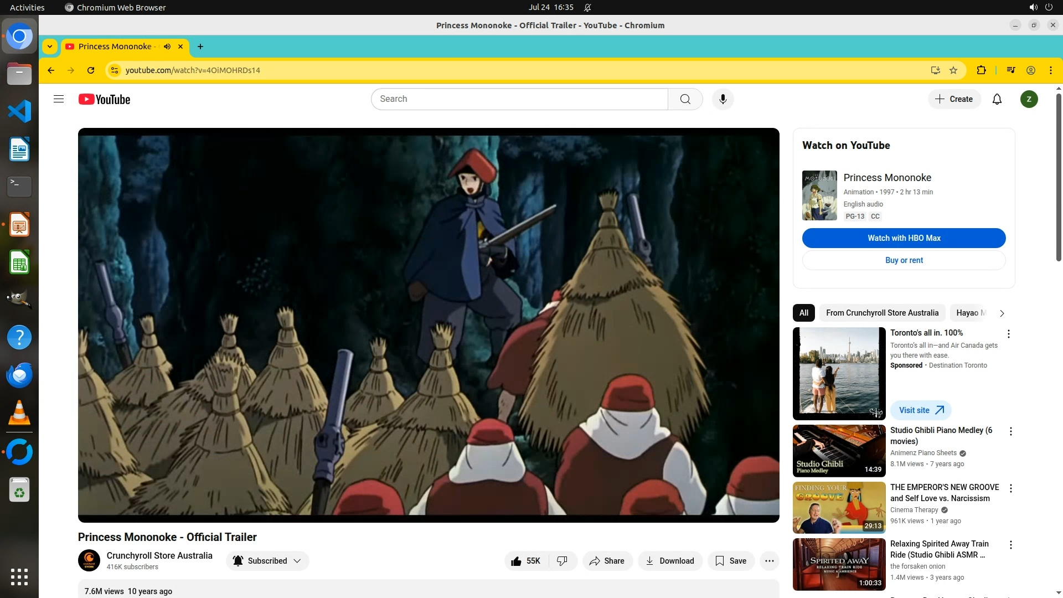The image size is (1063, 598).
Task: Select the From Crunchyroll Store Australia chip
Action: tap(882, 313)
